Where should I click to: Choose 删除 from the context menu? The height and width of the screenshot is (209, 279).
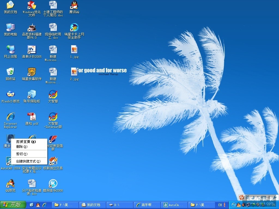(22, 147)
